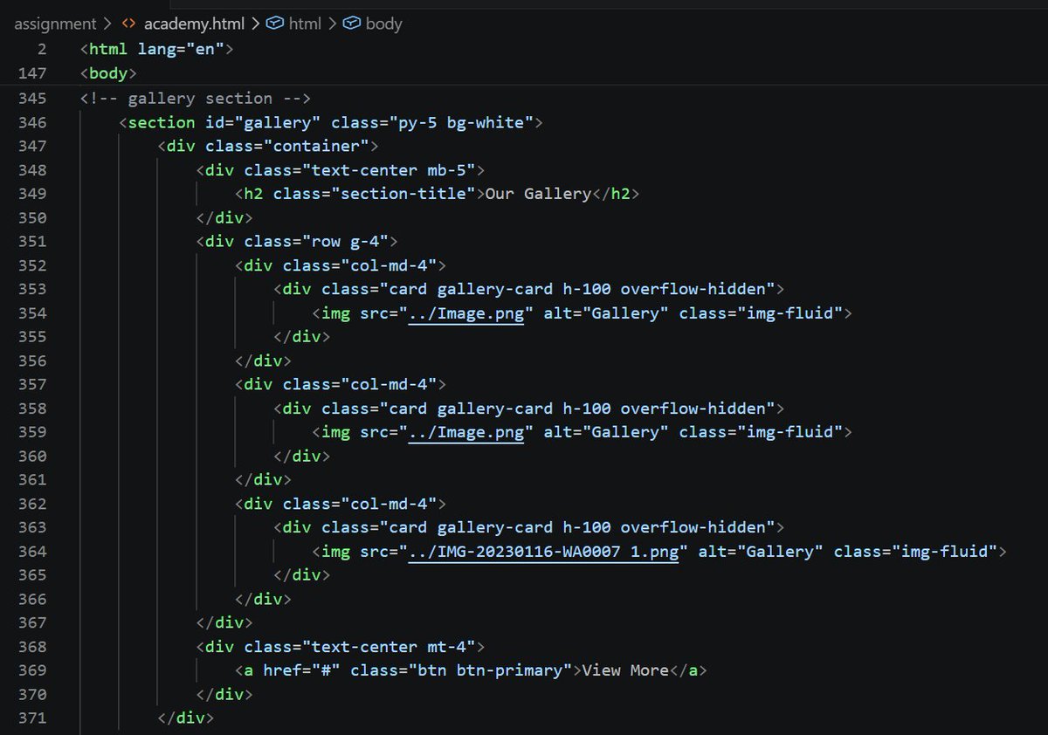Click the cube icon before 'html' breadcrumb
The height and width of the screenshot is (735, 1048).
tap(275, 24)
